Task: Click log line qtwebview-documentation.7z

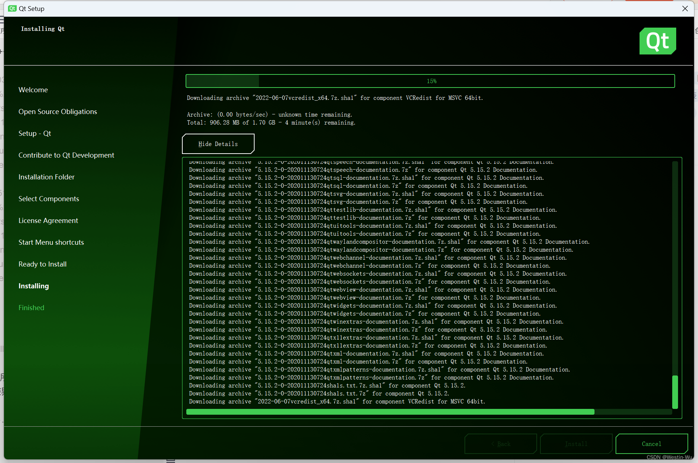Action: [x=365, y=297]
